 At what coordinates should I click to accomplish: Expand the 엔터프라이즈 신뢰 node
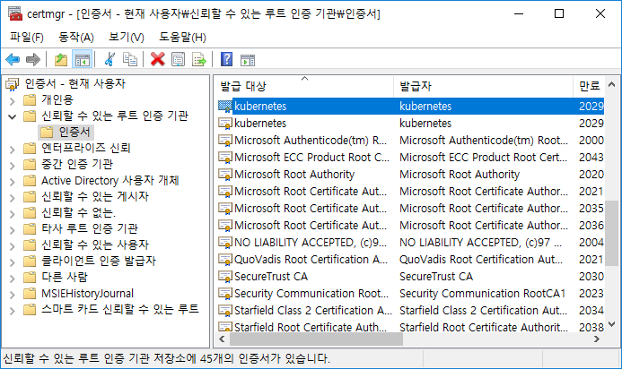tap(13, 150)
